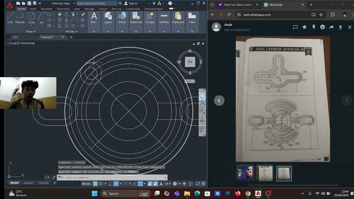354x199 pixels.
Task: Click the Erase tool icon
Action: click(x=83, y=14)
